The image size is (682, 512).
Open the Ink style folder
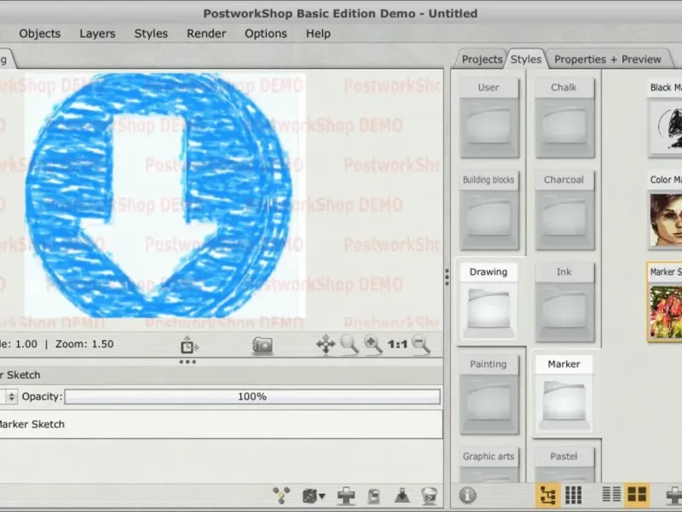tap(564, 303)
